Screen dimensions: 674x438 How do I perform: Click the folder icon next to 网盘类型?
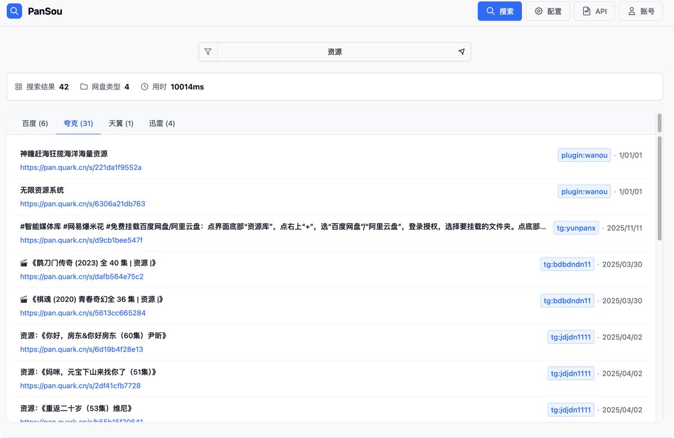tap(84, 87)
